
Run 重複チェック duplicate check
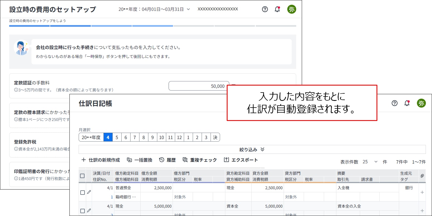point(200,160)
